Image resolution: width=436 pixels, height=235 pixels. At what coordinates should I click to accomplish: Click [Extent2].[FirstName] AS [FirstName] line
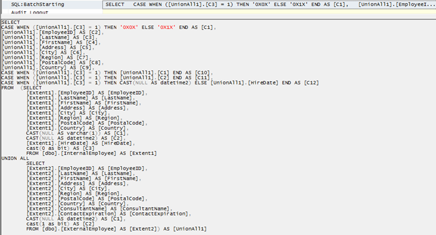[84, 179]
